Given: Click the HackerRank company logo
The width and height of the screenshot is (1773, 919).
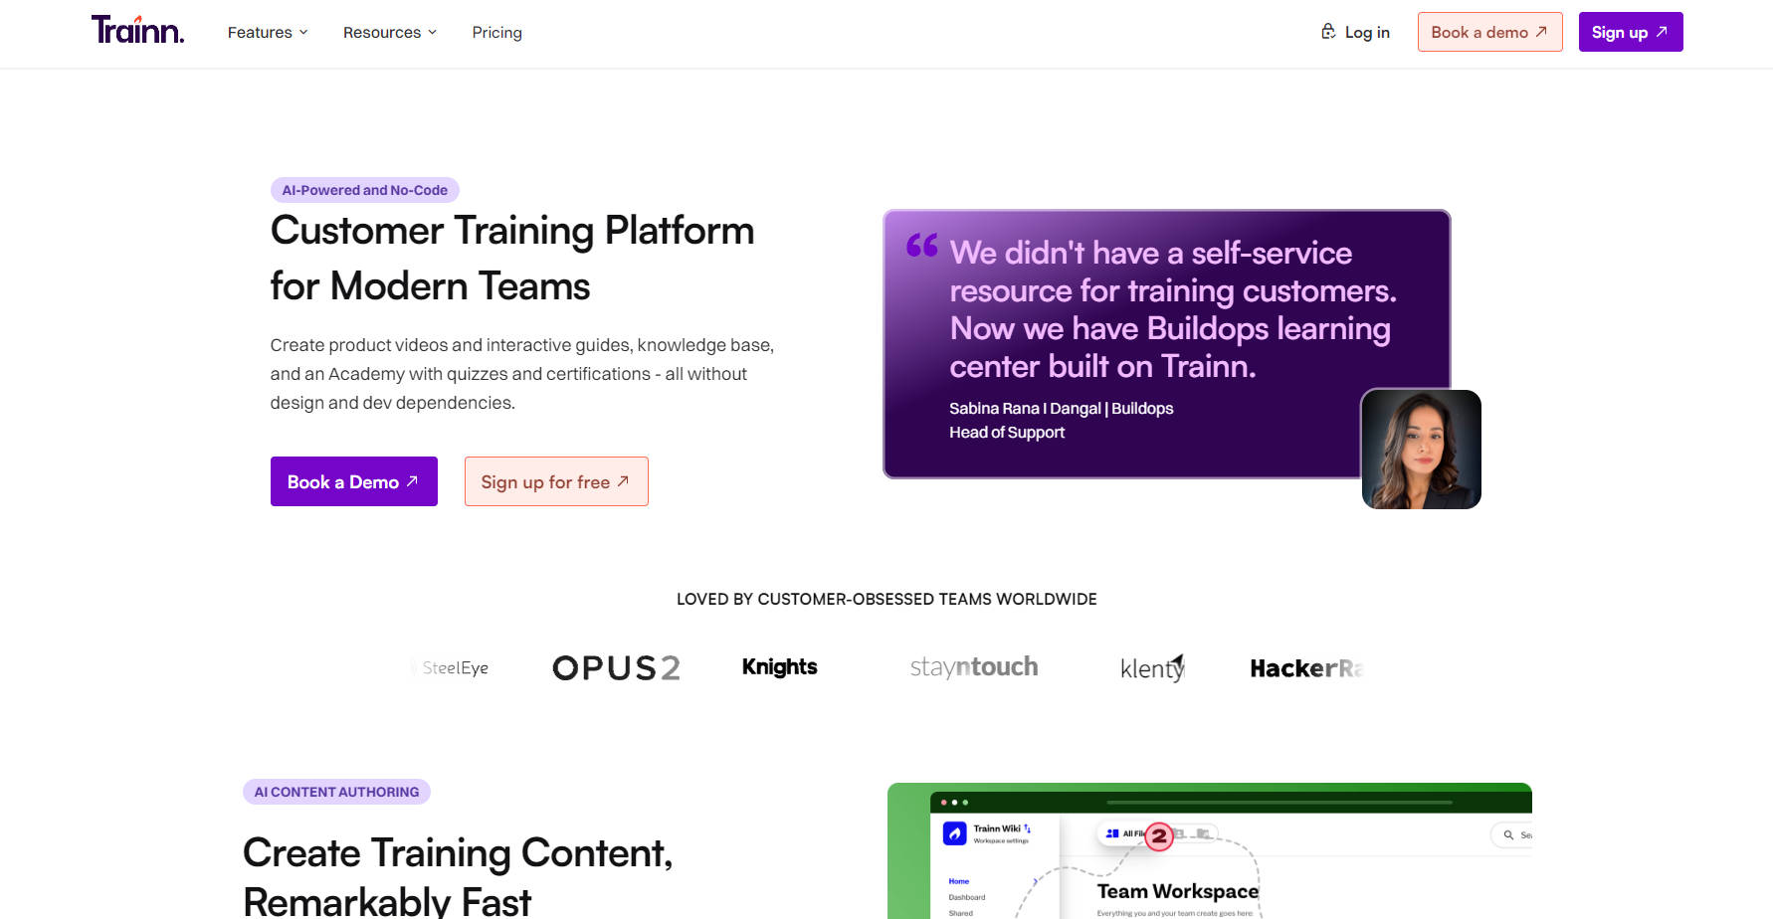Looking at the screenshot, I should coord(1304,668).
